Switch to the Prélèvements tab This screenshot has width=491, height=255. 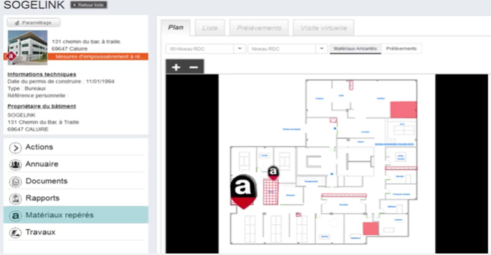point(259,28)
